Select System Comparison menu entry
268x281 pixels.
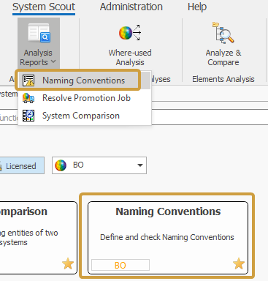pos(85,116)
